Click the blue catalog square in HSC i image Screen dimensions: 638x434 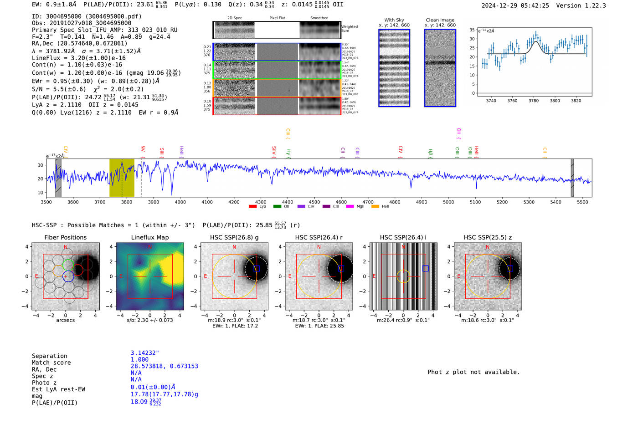(x=426, y=269)
